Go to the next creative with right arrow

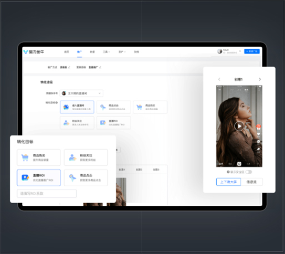tap(260, 79)
